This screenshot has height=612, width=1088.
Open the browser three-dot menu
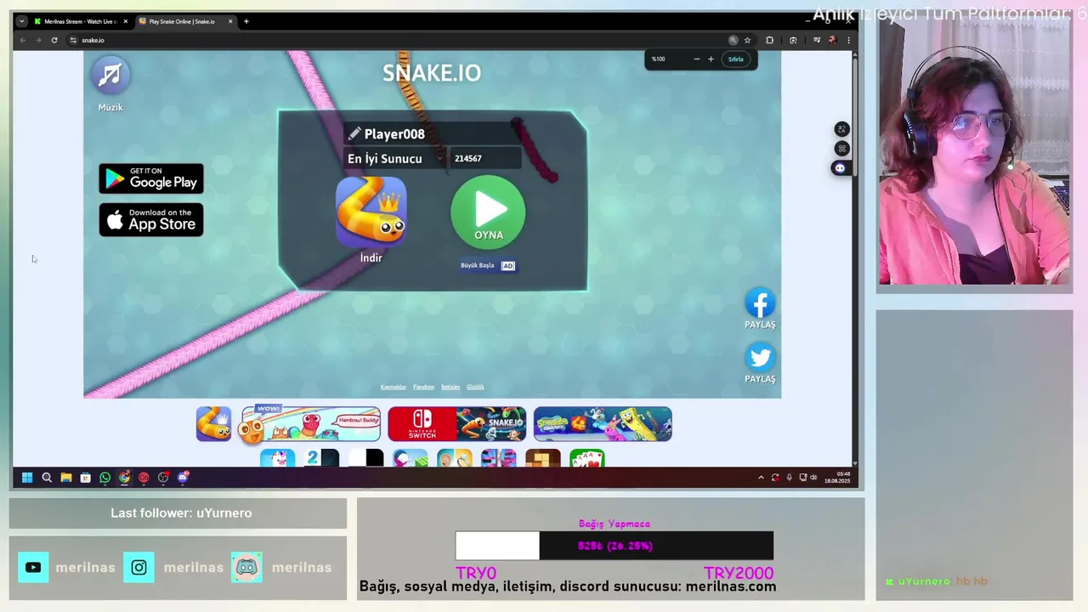[847, 40]
